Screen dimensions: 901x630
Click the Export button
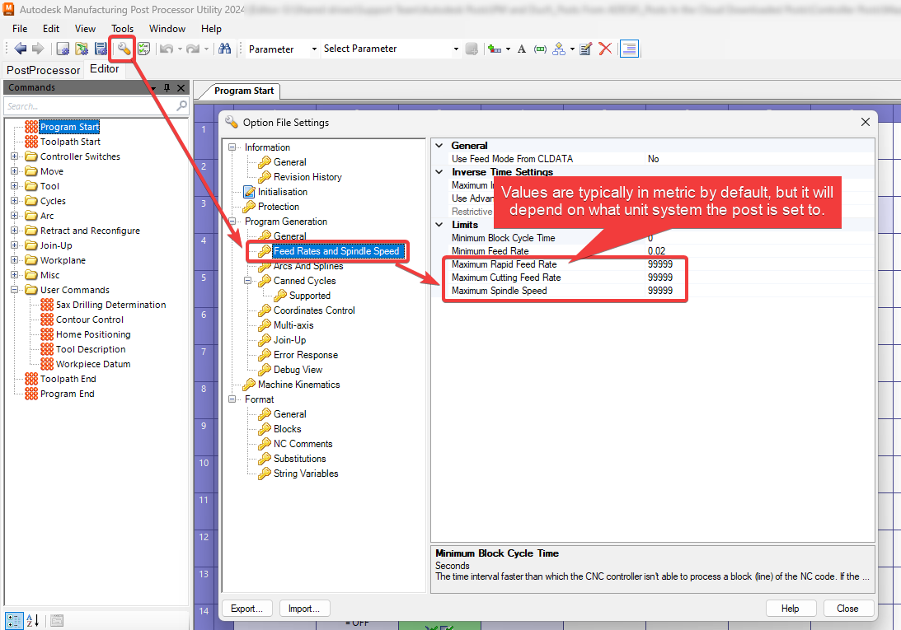tap(246, 608)
